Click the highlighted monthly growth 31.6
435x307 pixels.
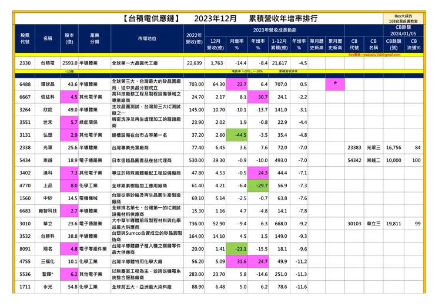tap(237, 262)
